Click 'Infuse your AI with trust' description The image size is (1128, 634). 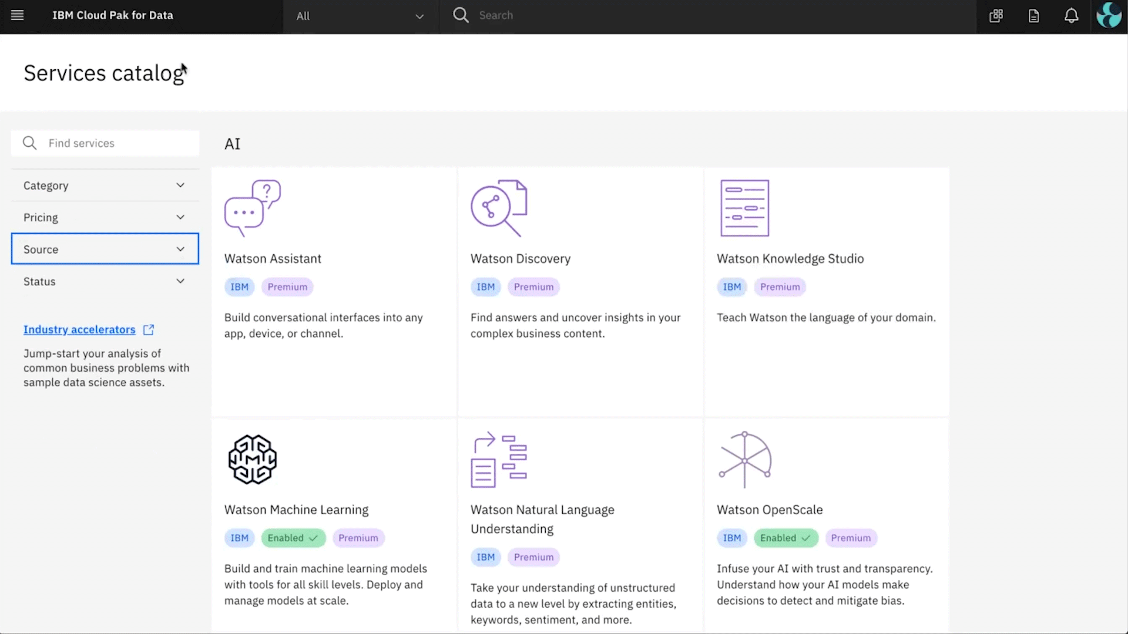[824, 585]
